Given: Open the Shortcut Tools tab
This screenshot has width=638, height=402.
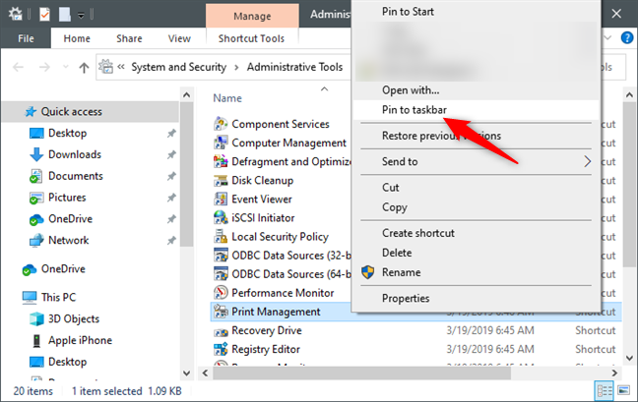Looking at the screenshot, I should pyautogui.click(x=251, y=38).
